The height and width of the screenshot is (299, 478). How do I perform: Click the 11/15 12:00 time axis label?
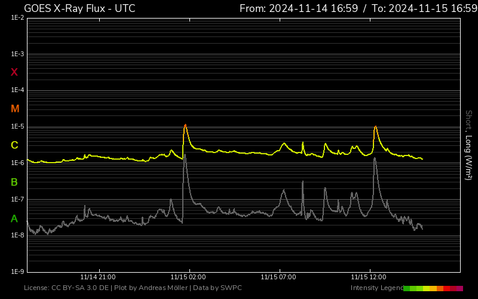point(369,277)
